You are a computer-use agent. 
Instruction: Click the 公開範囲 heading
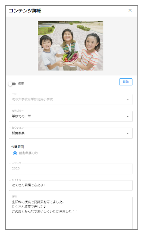coord(17,147)
